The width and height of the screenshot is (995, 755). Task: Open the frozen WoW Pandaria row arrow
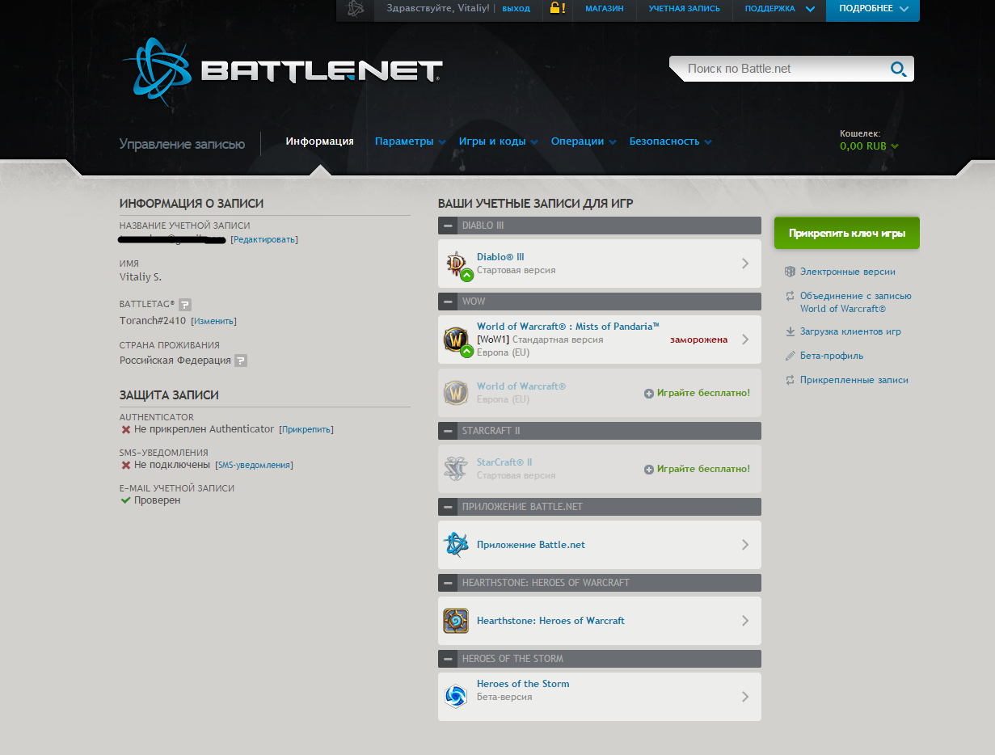[745, 340]
